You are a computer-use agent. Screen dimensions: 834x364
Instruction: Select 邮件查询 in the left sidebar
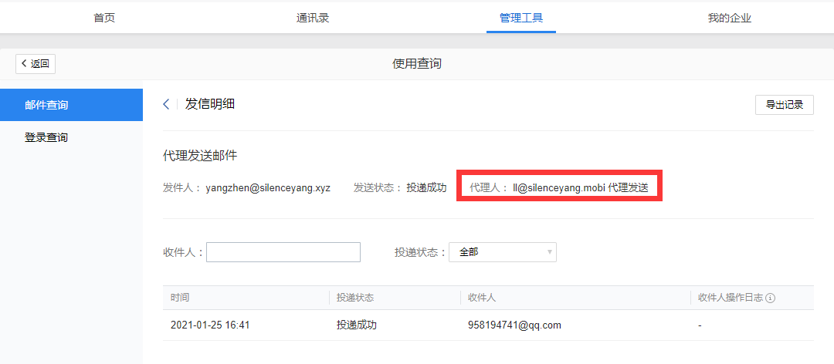coord(71,105)
